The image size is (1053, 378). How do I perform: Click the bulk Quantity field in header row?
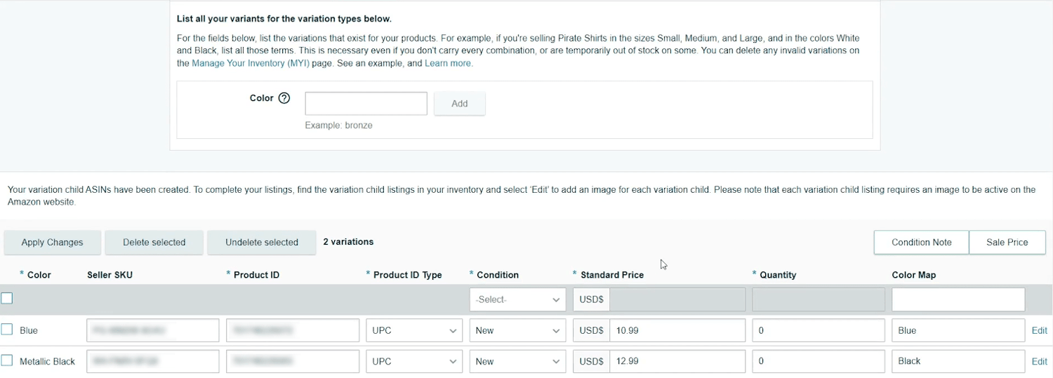[819, 299]
